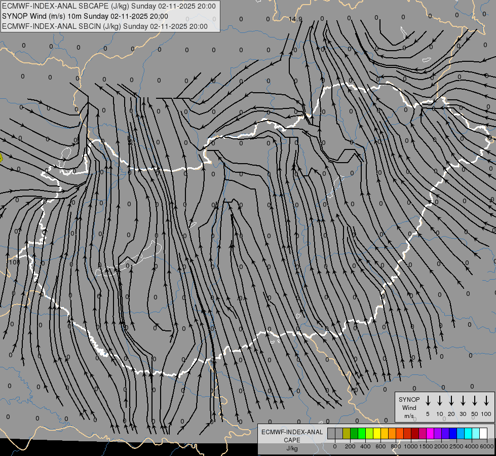
Task: Click the 50 label in wind legend
Action: 475,414
